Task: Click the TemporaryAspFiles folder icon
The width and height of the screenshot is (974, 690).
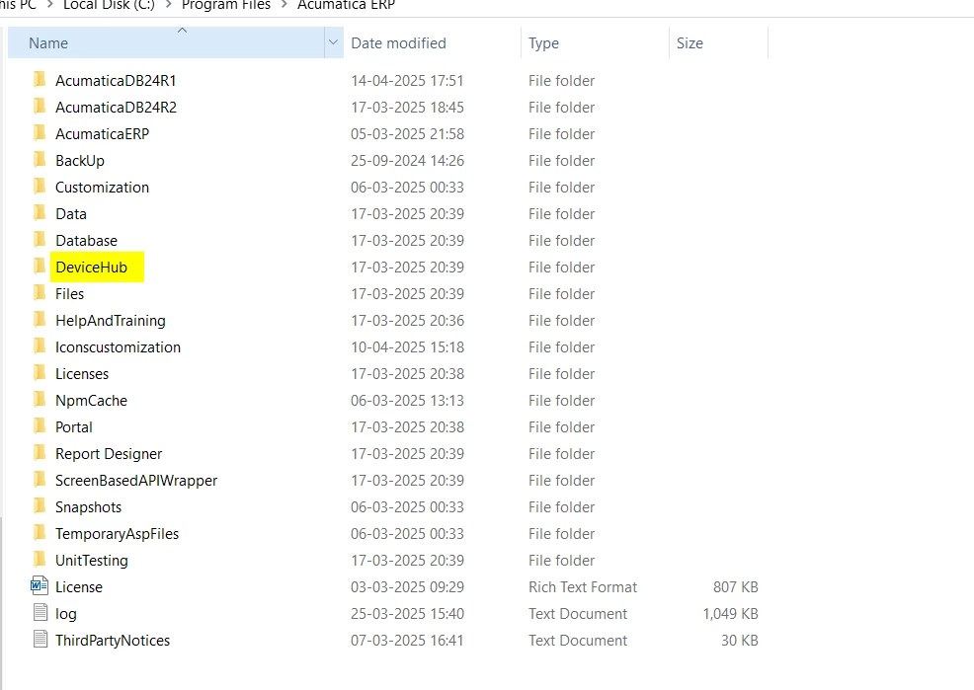Action: click(x=40, y=533)
